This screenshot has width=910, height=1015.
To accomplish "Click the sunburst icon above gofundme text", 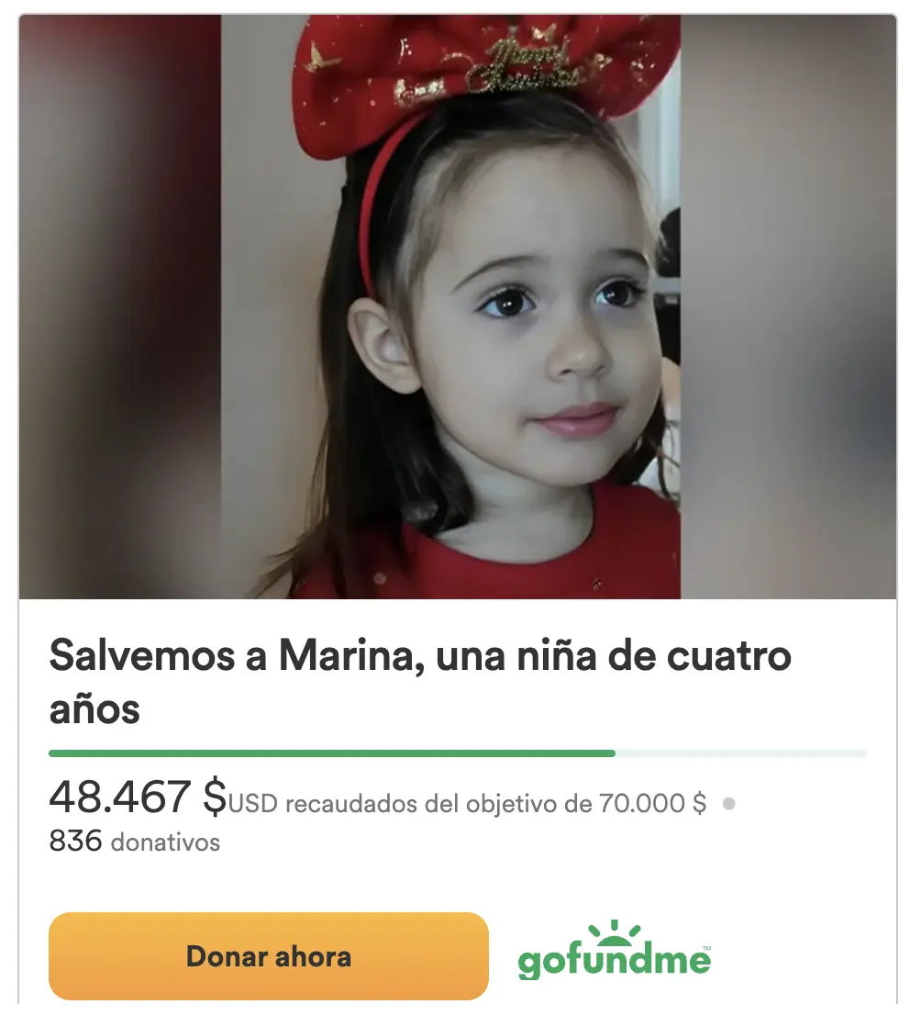I will [x=615, y=931].
